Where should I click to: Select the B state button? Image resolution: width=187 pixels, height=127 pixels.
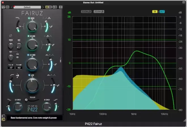tap(50, 7)
